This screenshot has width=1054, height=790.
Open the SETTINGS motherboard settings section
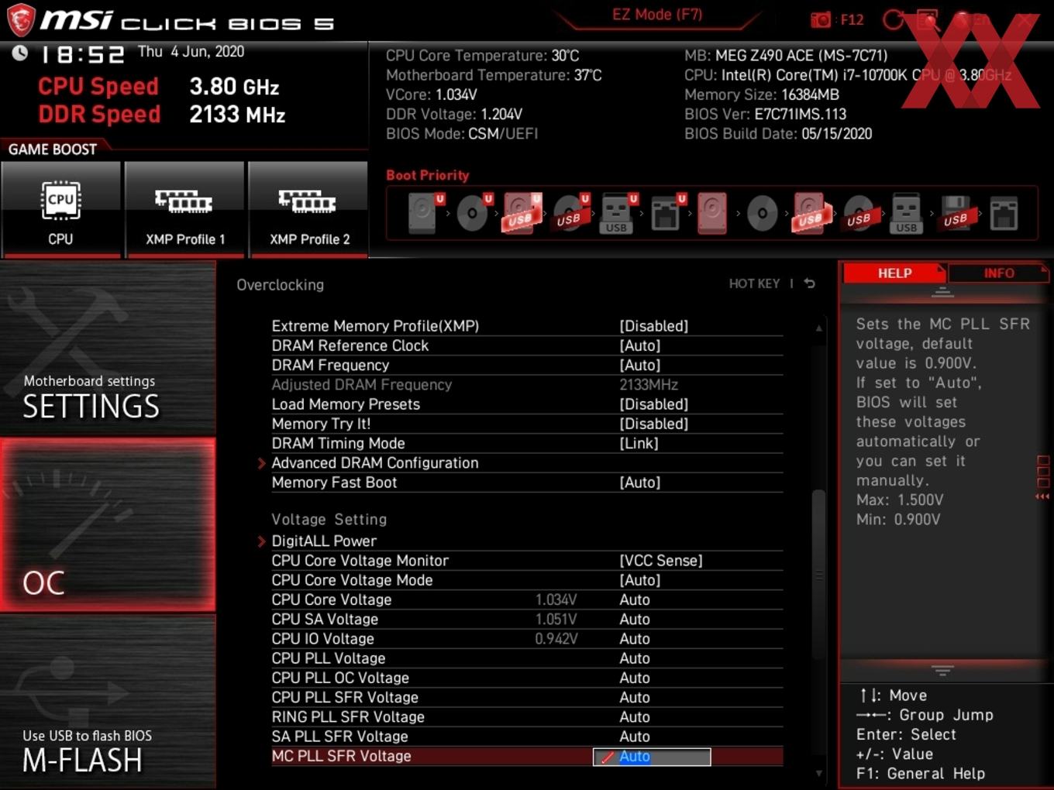[x=108, y=349]
